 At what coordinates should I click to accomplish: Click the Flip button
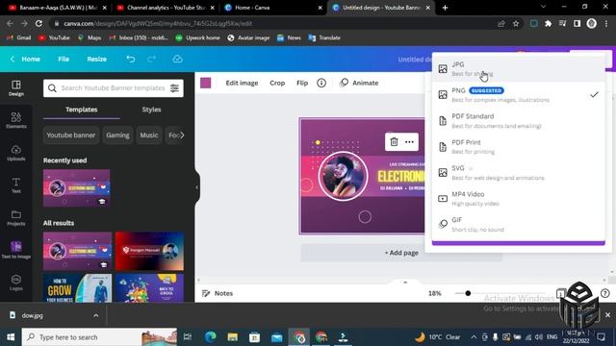click(x=302, y=83)
